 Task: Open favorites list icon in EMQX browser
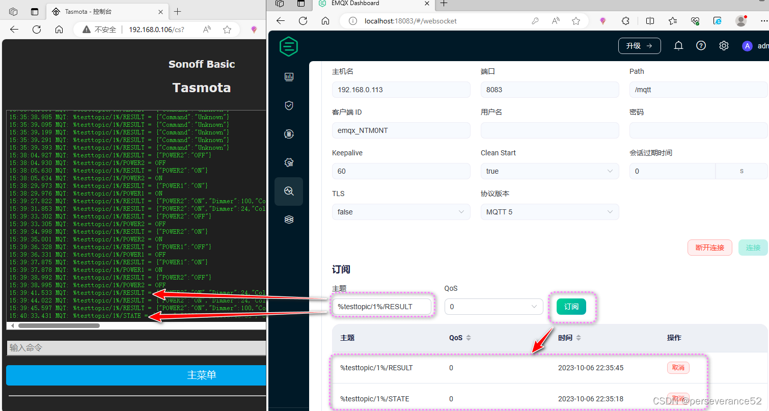pos(673,21)
